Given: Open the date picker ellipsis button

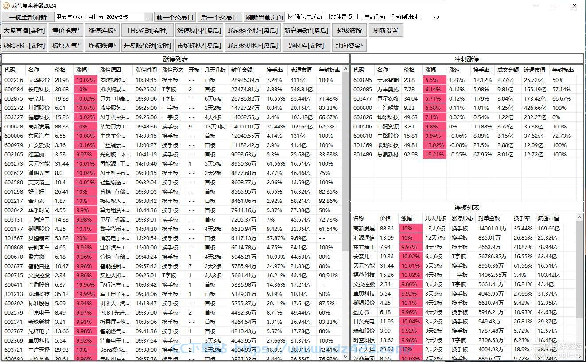Looking at the screenshot, I should pyautogui.click(x=149, y=17).
